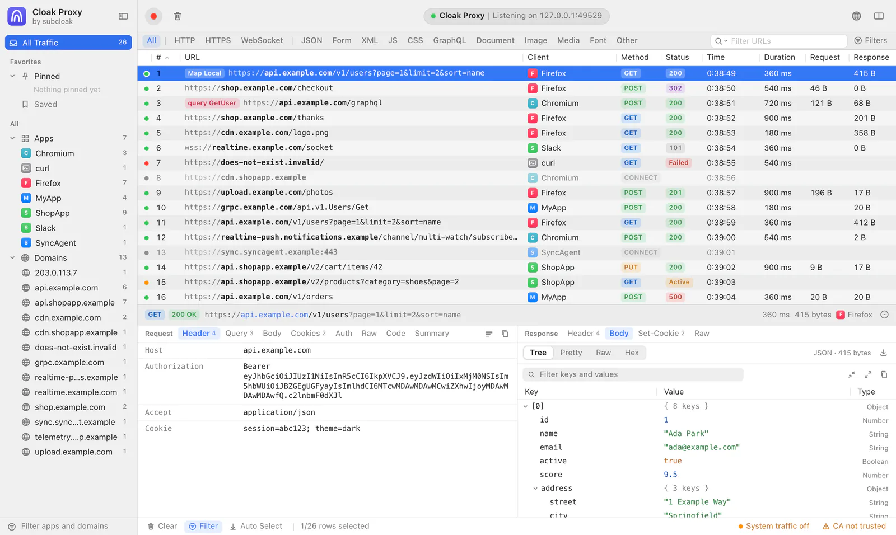
Task: Switch response view to Hex
Action: pos(631,353)
